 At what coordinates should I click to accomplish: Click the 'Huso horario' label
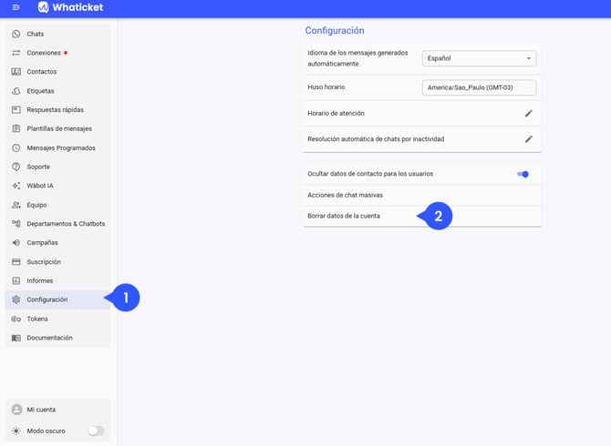(x=326, y=87)
